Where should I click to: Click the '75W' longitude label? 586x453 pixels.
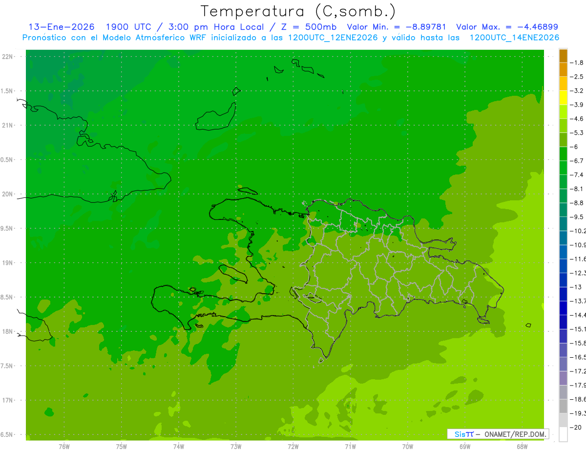(122, 446)
